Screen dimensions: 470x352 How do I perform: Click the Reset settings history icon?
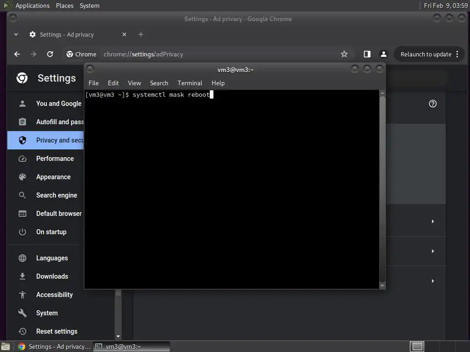point(22,331)
